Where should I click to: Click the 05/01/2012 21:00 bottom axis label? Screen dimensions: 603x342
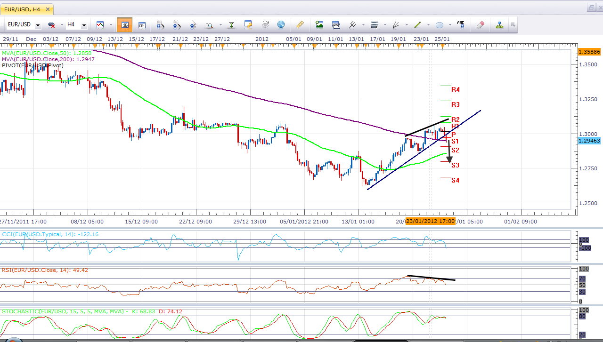coord(303,221)
